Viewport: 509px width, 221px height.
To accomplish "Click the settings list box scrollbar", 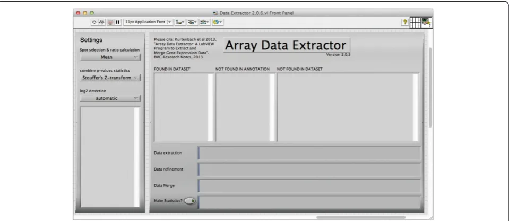I will pyautogui.click(x=136, y=157).
